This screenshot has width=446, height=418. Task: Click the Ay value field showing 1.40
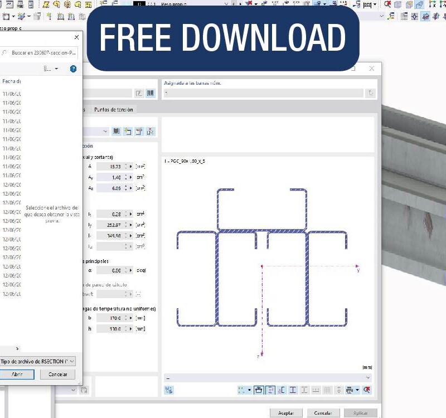tap(110, 177)
